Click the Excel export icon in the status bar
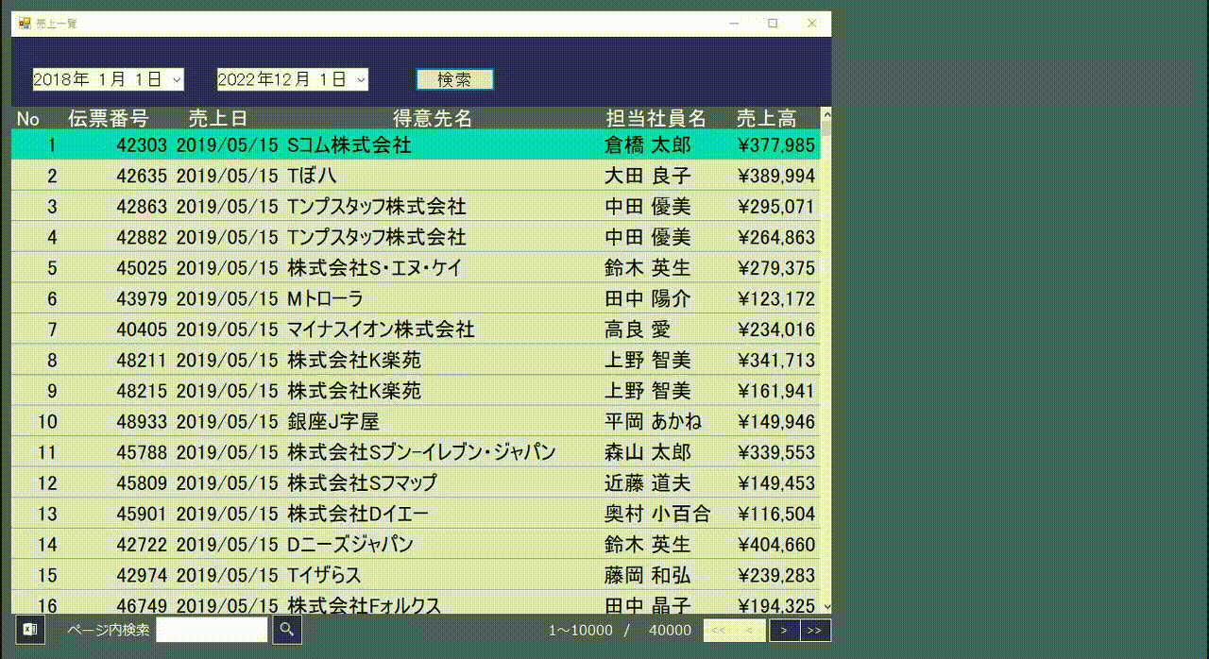1209x659 pixels. pos(29,629)
